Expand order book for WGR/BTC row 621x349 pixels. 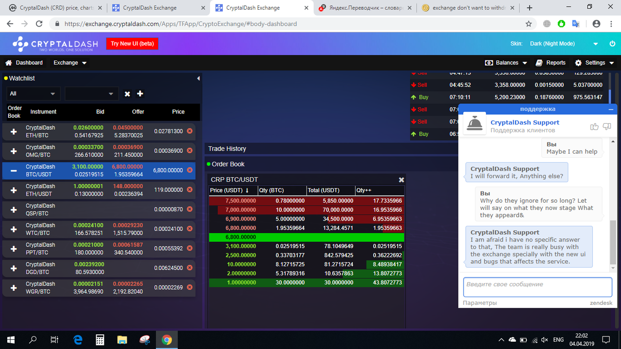tap(14, 287)
